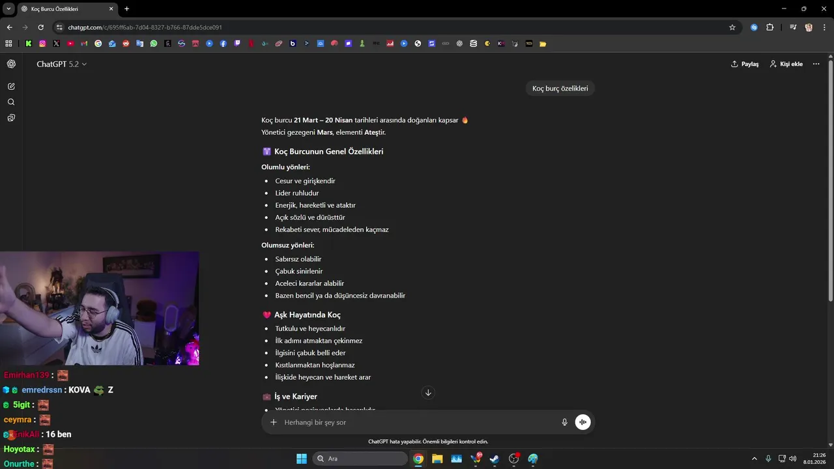Viewport: 834px width, 469px height.
Task: Open the Reddit bookmark
Action: point(126,44)
